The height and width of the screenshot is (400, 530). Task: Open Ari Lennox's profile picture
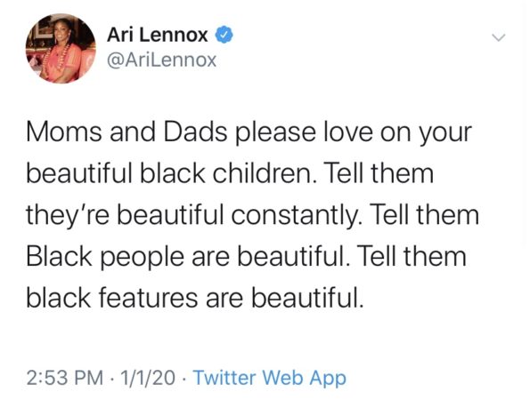click(x=61, y=49)
